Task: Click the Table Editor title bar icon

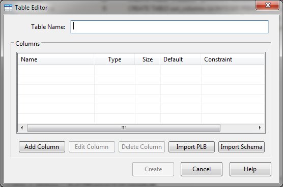Action: [x=8, y=8]
